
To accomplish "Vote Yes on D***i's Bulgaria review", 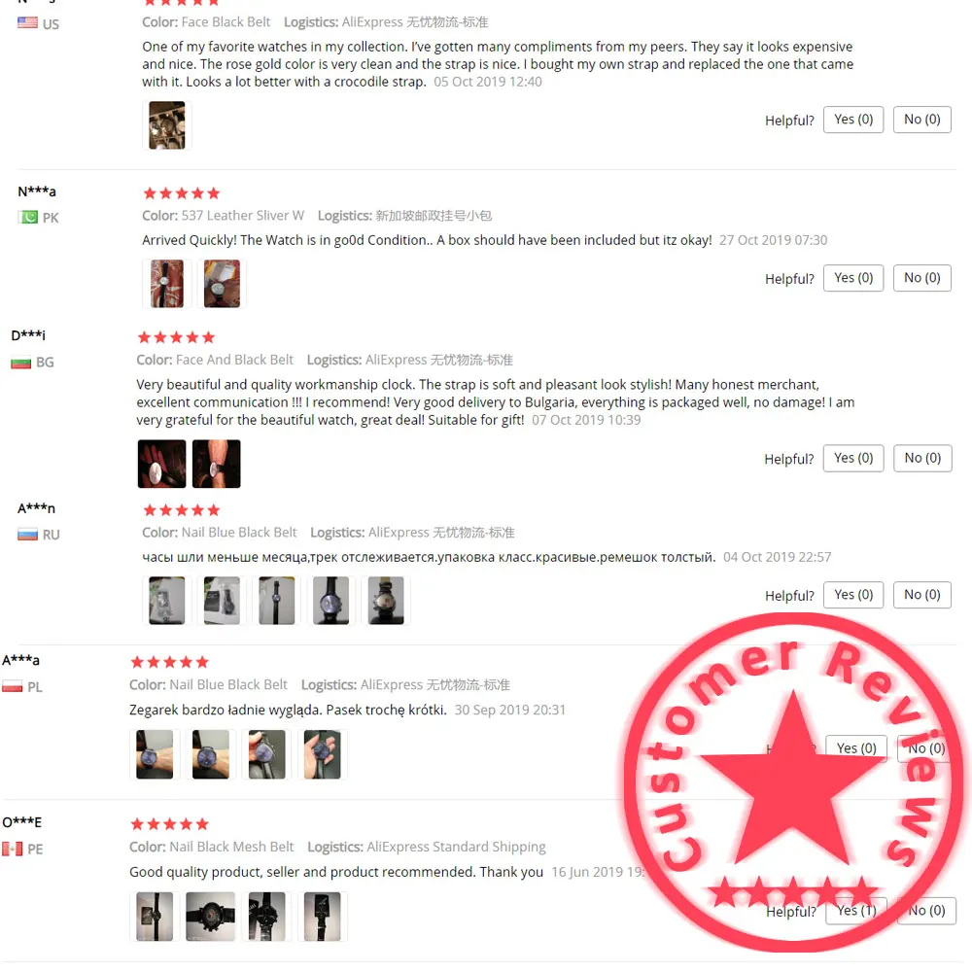I will click(x=853, y=458).
